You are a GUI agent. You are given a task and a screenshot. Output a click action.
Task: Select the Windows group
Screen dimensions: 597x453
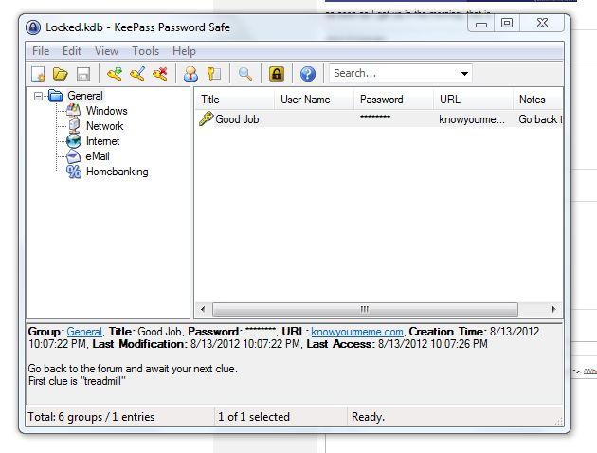106,111
